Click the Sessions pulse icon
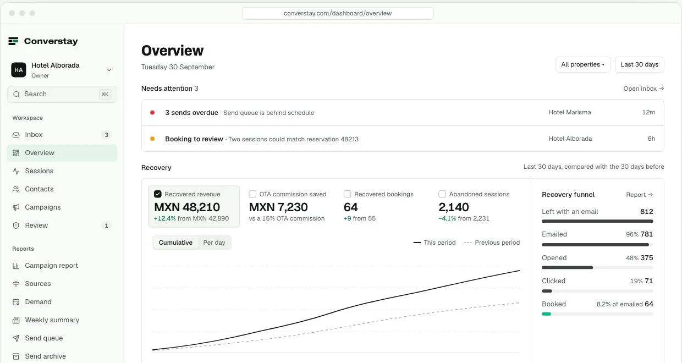682x363 pixels. [16, 171]
